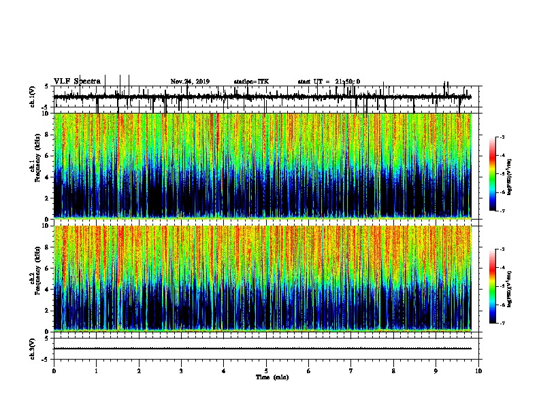Select the "Nov.24, 2019" date text
The width and height of the screenshot is (539, 416).
pos(190,82)
